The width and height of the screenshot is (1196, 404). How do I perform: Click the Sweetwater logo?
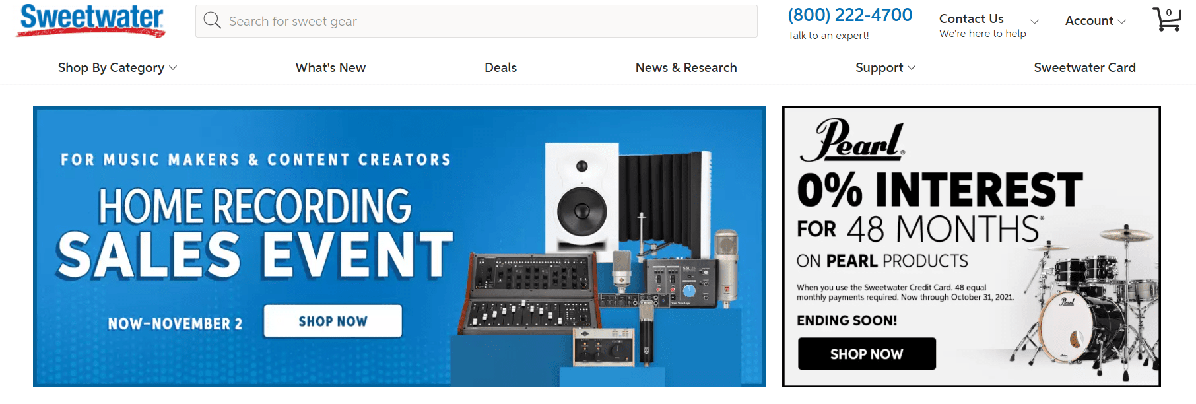pyautogui.click(x=92, y=20)
